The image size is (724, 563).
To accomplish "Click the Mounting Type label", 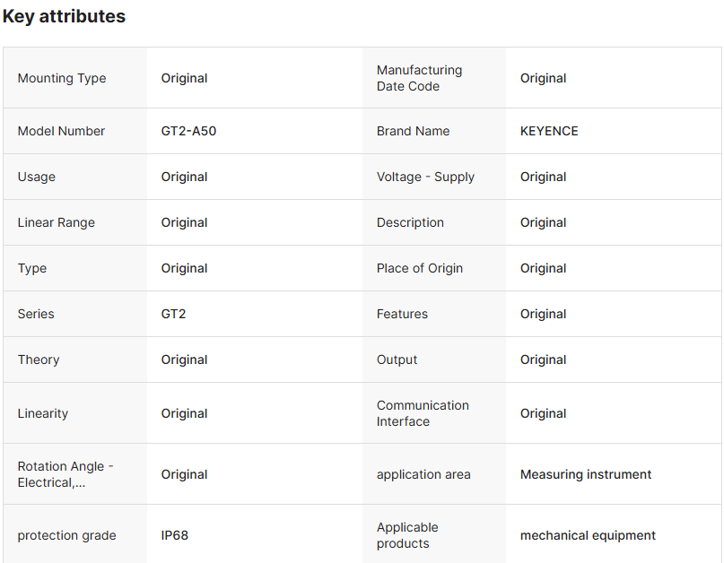I will click(x=62, y=78).
